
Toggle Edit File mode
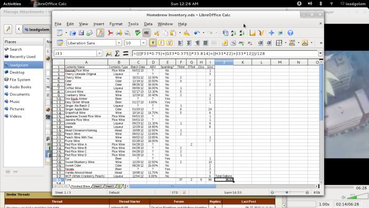pos(100,33)
